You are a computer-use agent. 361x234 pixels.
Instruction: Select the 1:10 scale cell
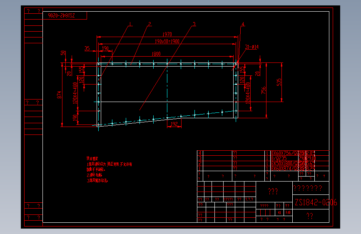point(288,212)
